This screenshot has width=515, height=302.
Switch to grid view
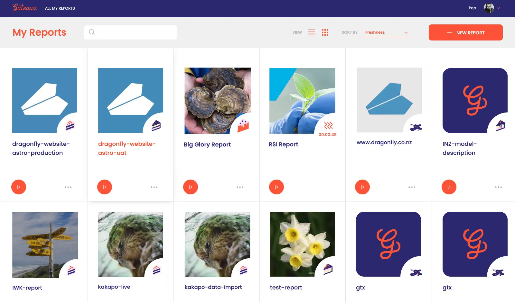tap(325, 32)
